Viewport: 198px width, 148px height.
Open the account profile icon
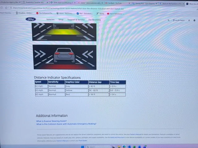(189, 20)
